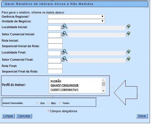Click the Cancelar button
The width and height of the screenshot is (158, 129).
click(x=24, y=116)
